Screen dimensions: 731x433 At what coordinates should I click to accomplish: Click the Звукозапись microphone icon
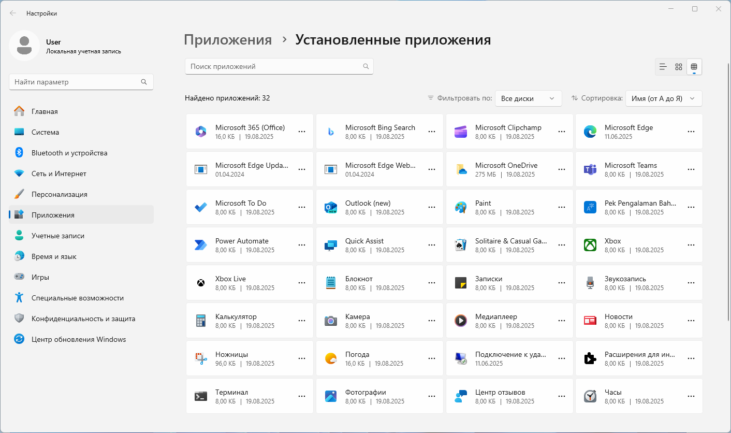pos(590,283)
